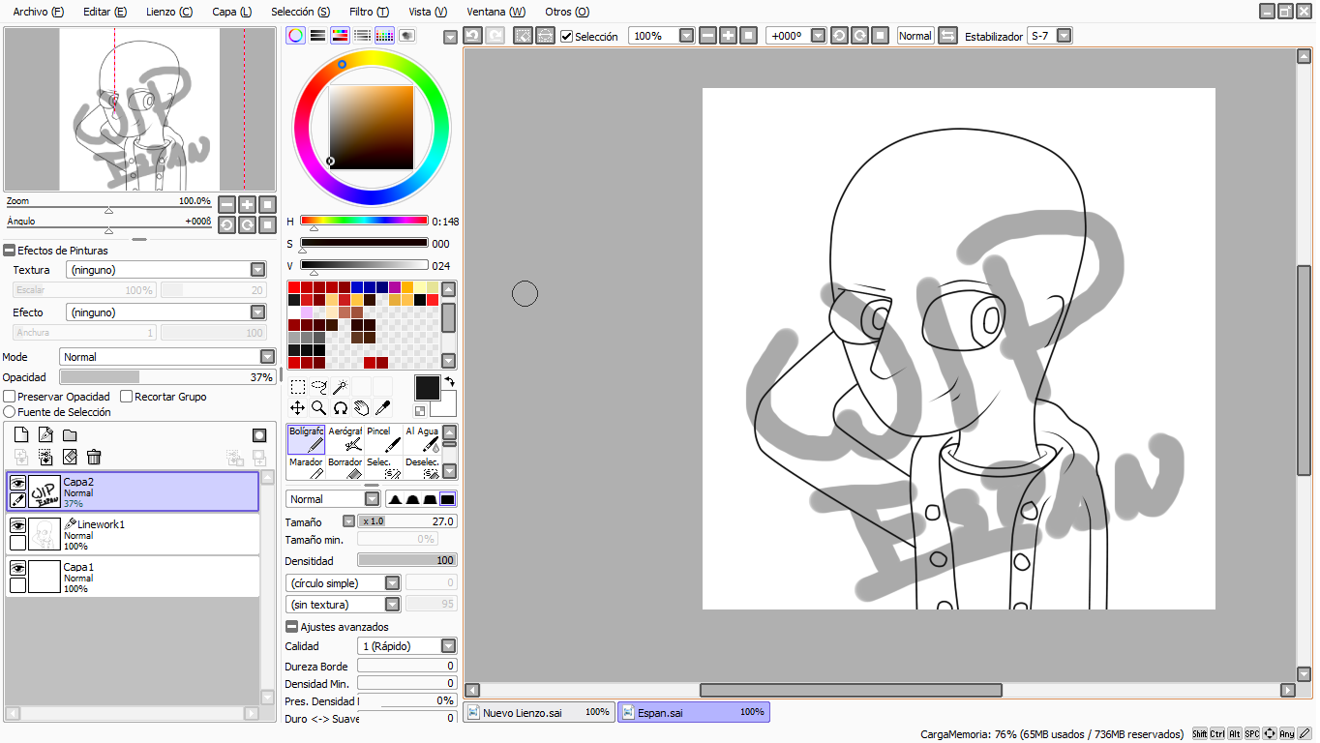Hide the Linework1 layer with eye icon
Viewport: 1320px width, 743px height.
pyautogui.click(x=17, y=525)
